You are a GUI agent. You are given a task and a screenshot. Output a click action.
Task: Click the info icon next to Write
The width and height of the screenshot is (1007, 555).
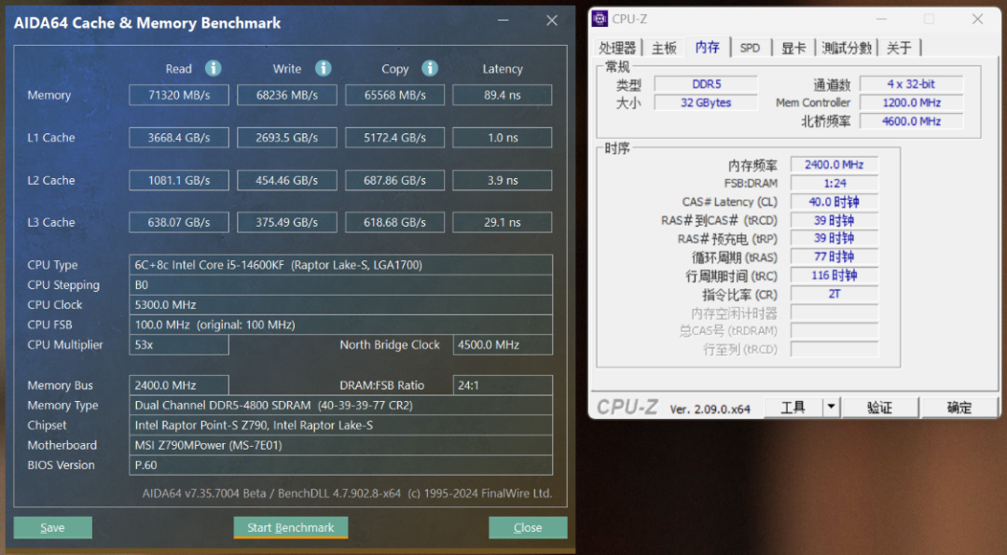pyautogui.click(x=323, y=68)
